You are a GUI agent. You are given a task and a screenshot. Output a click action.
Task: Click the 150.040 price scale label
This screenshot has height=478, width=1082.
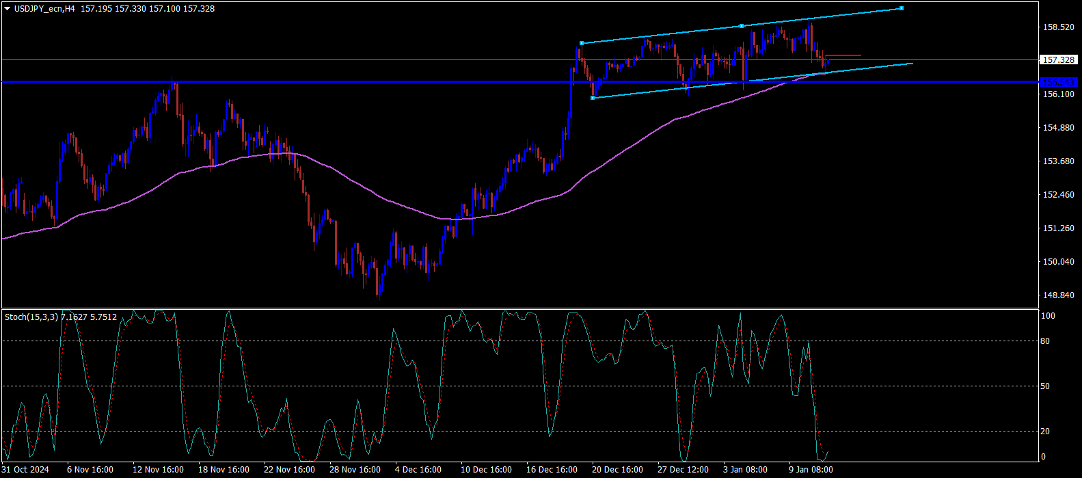pyautogui.click(x=1057, y=262)
